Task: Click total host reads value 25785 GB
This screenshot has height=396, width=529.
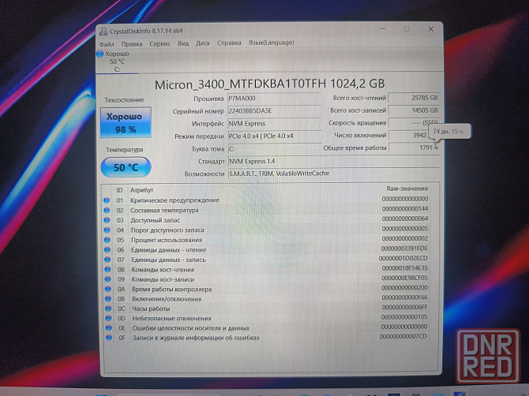Action: pos(414,98)
